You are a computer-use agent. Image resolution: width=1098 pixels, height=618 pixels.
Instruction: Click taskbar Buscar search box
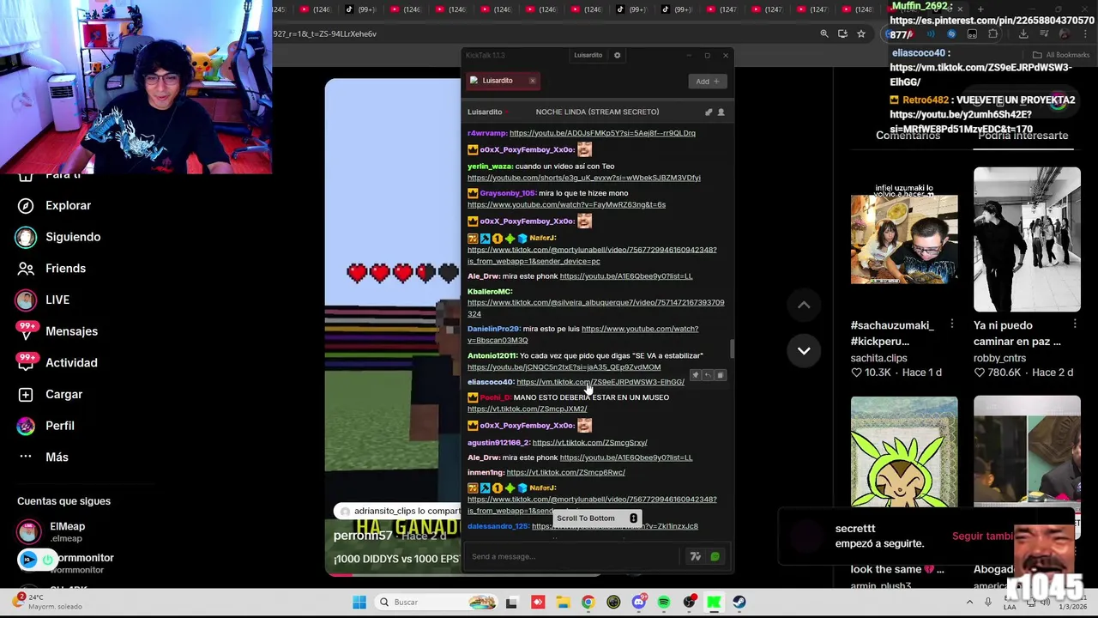pos(437,602)
